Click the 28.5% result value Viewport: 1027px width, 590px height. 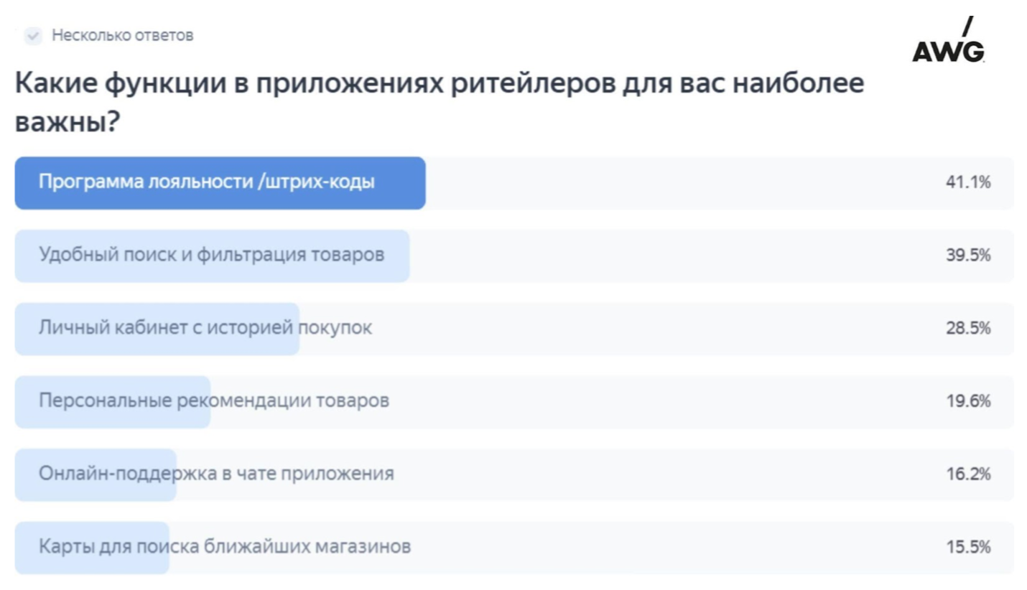(968, 328)
